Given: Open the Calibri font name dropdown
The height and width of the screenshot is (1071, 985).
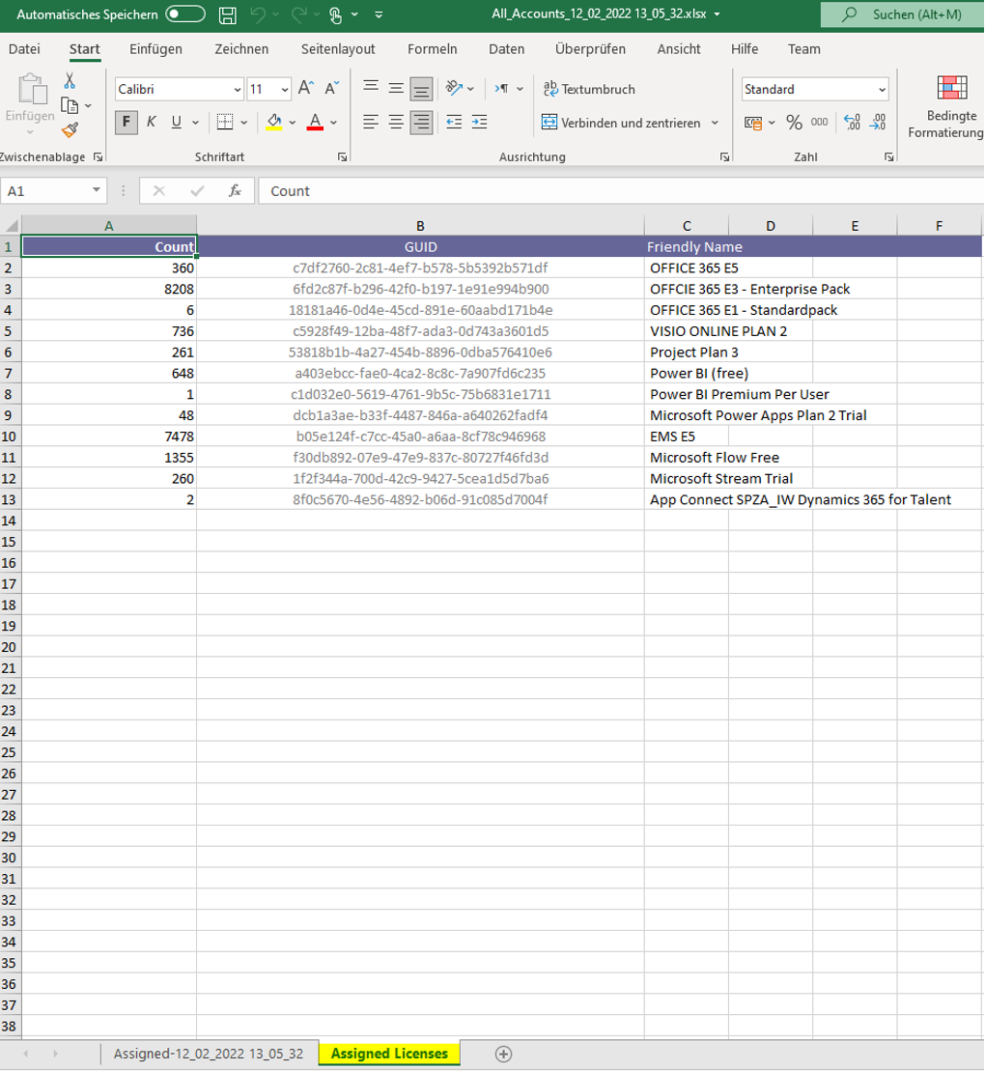Looking at the screenshot, I should 237,90.
